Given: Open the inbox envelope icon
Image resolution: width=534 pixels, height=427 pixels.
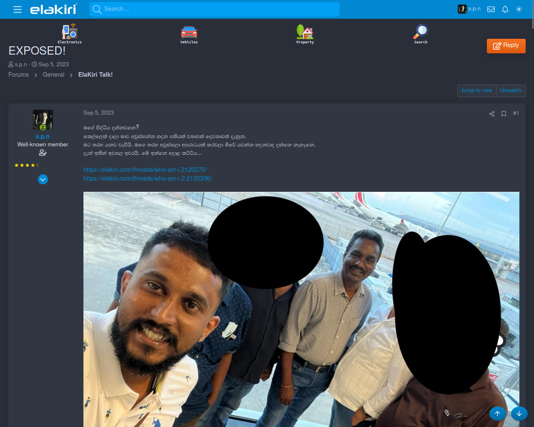Looking at the screenshot, I should 491,9.
